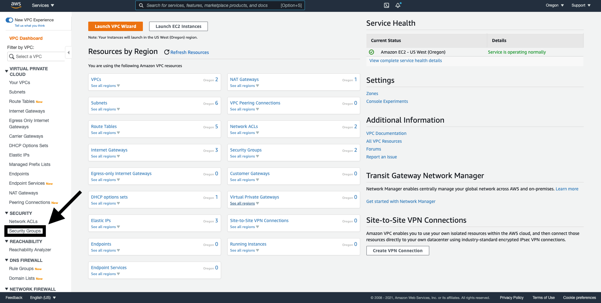Viewport: 601px width, 303px height.
Task: Click the refresh icon beside Refresh Resources
Action: (x=167, y=52)
